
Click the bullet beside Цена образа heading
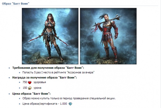[x=9, y=94]
